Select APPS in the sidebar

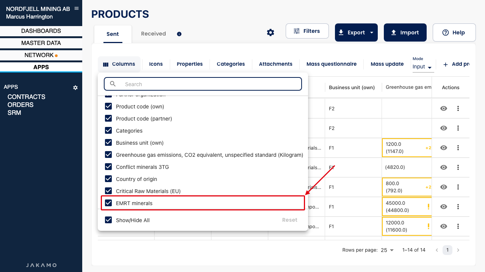tap(41, 67)
